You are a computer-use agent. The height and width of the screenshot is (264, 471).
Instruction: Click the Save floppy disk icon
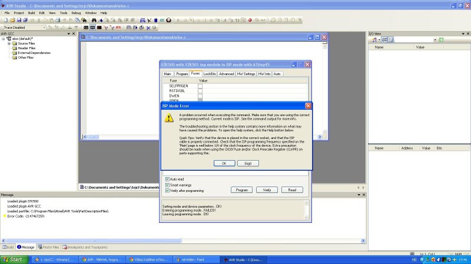[19, 20]
